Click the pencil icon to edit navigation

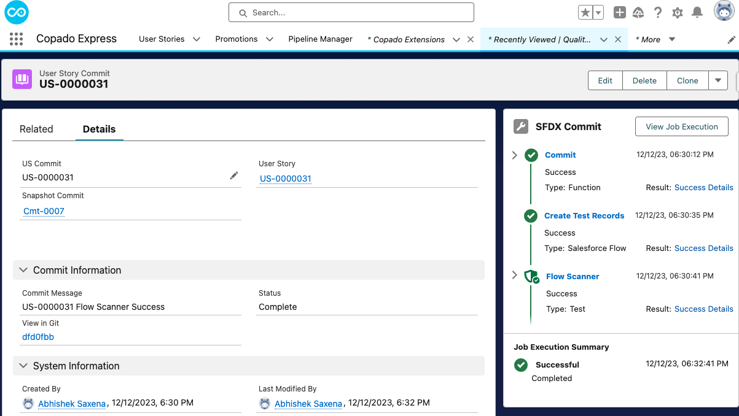(x=731, y=39)
